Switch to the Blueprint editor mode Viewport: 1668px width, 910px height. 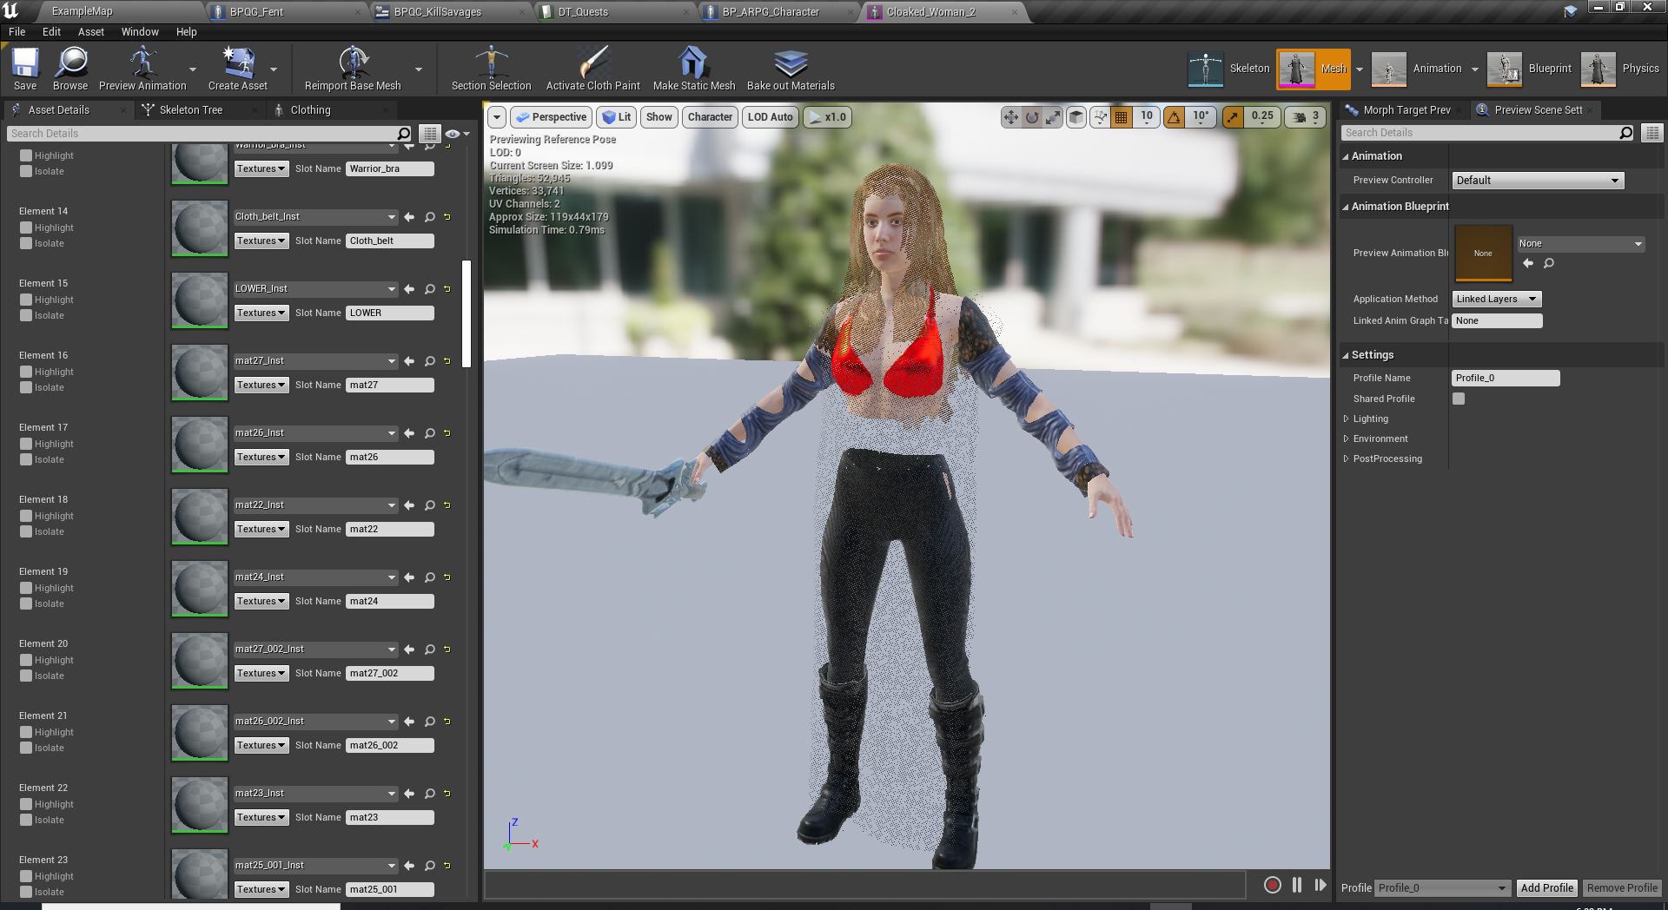coord(1530,69)
